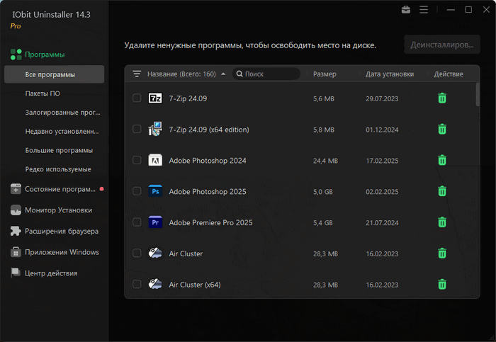Click trash icon for 7-Zip 24.09
Screen dimensions: 496x342
pyautogui.click(x=441, y=98)
